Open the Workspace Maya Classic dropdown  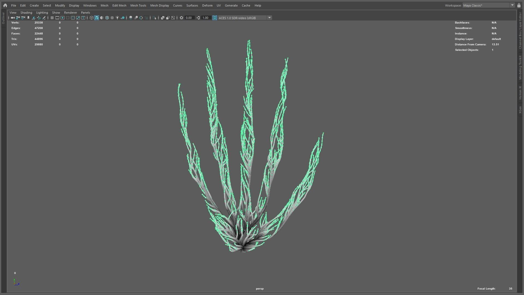[x=489, y=5]
